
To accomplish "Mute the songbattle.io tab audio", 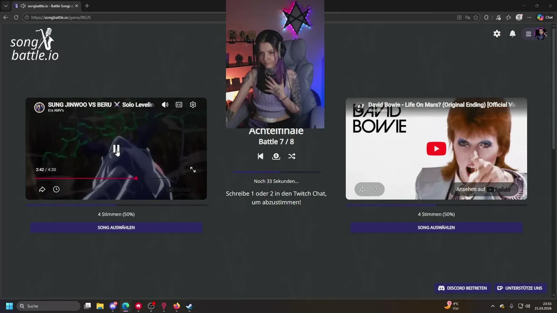I will 23,6.
